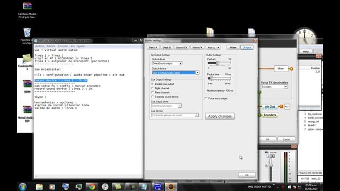This screenshot has width=340, height=191.
Task: Click the Duration column header
Action: tap(315, 68)
